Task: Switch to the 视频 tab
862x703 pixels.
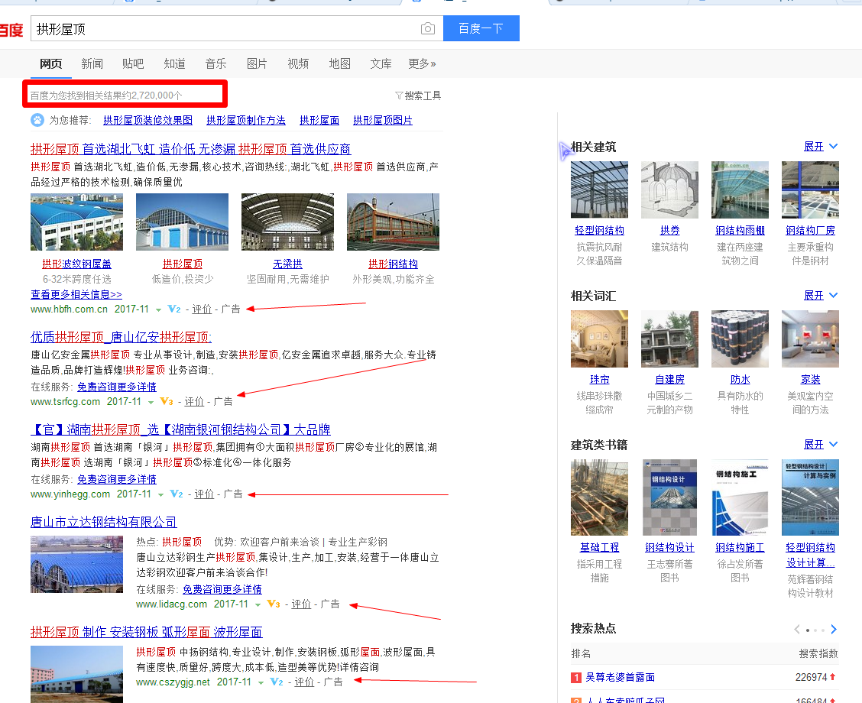Action: point(298,63)
